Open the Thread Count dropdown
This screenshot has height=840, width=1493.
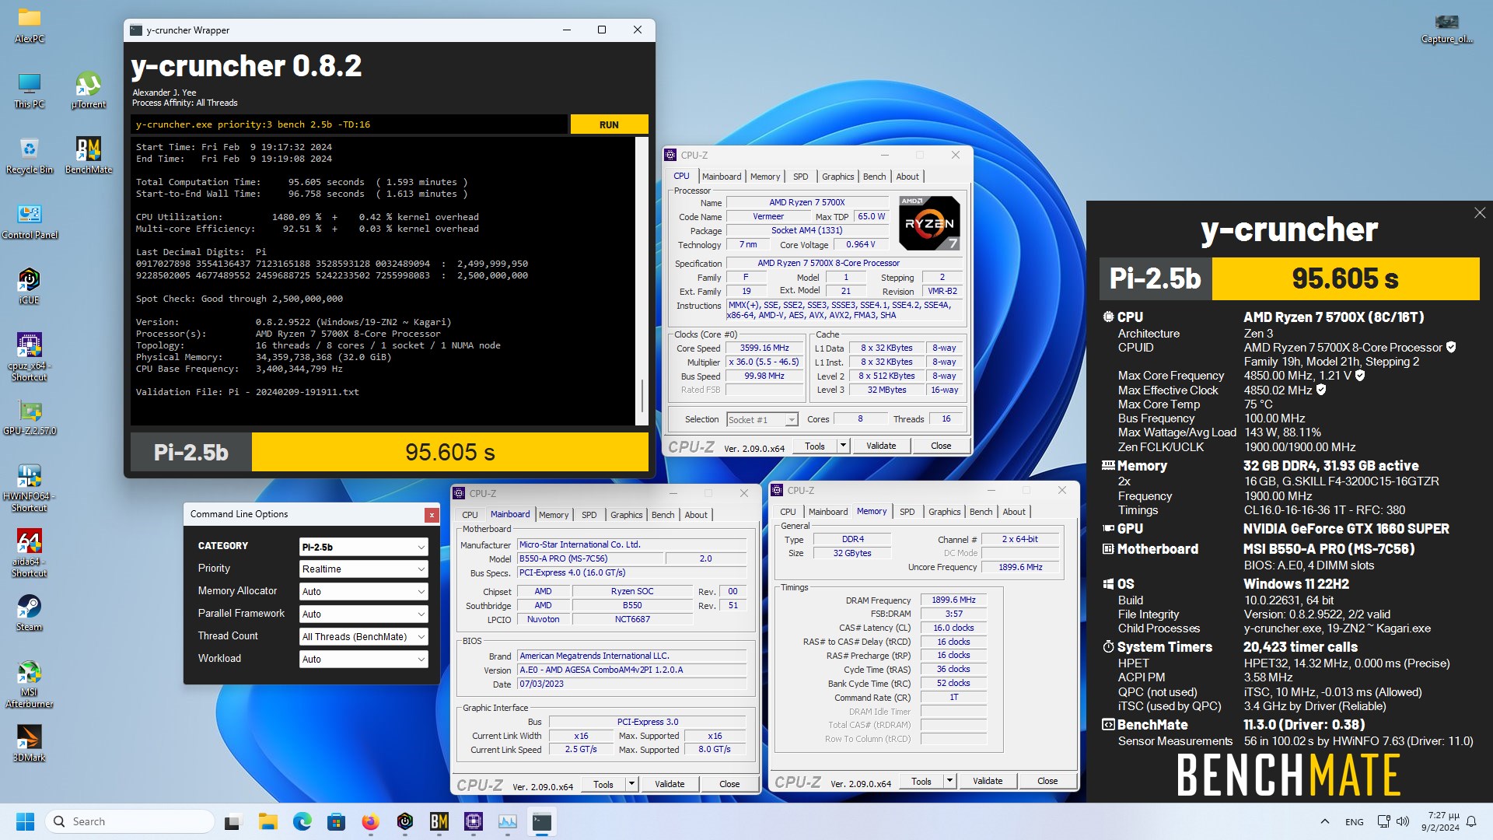363,637
